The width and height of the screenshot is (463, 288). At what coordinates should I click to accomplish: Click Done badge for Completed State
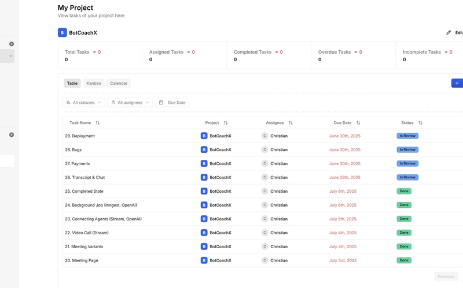tap(404, 191)
